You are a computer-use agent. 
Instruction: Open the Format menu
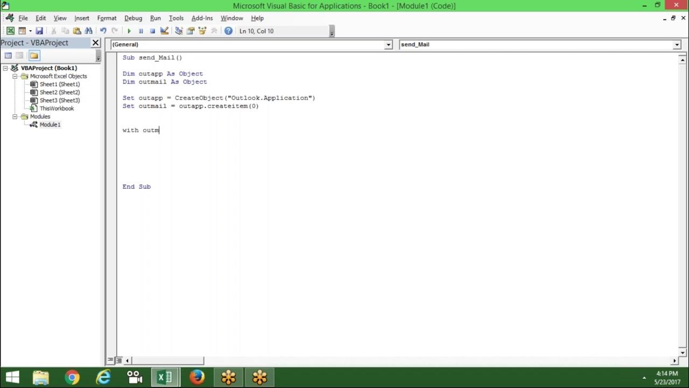pyautogui.click(x=107, y=18)
